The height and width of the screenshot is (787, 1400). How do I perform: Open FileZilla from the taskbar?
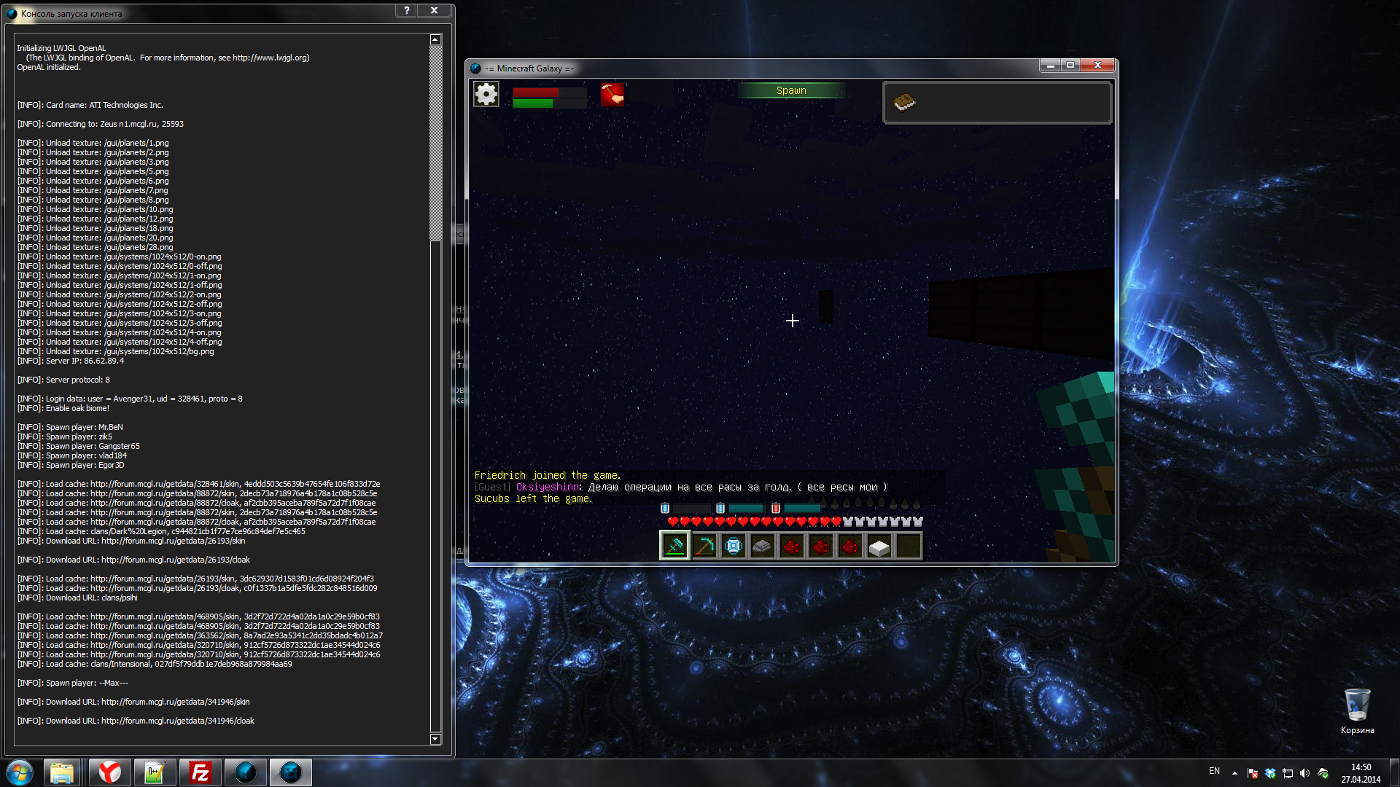pos(200,772)
